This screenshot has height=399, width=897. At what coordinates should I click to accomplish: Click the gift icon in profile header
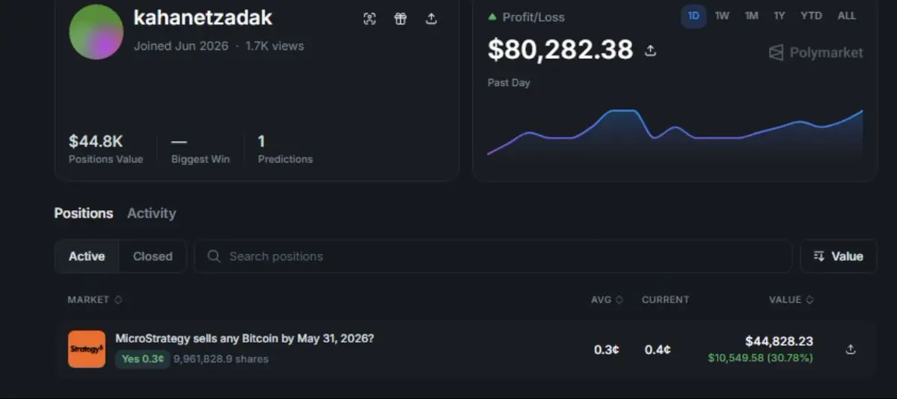pos(400,19)
